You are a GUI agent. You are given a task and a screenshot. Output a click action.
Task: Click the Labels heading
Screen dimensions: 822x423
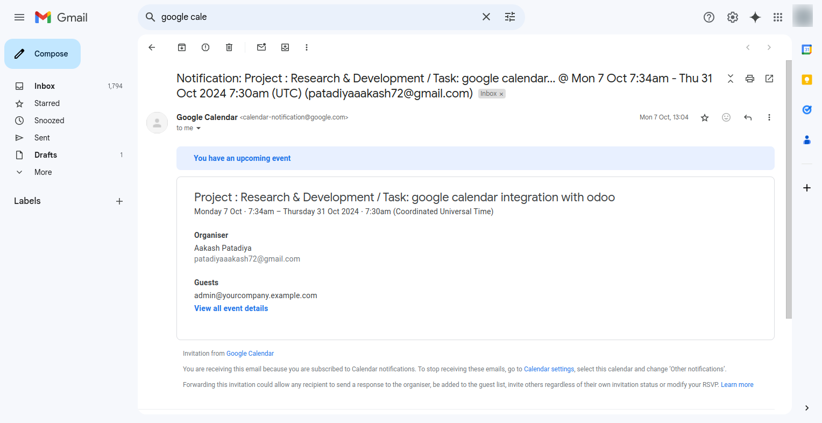[x=27, y=201]
